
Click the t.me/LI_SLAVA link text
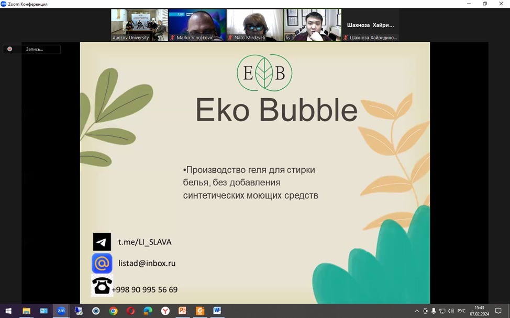click(145, 242)
